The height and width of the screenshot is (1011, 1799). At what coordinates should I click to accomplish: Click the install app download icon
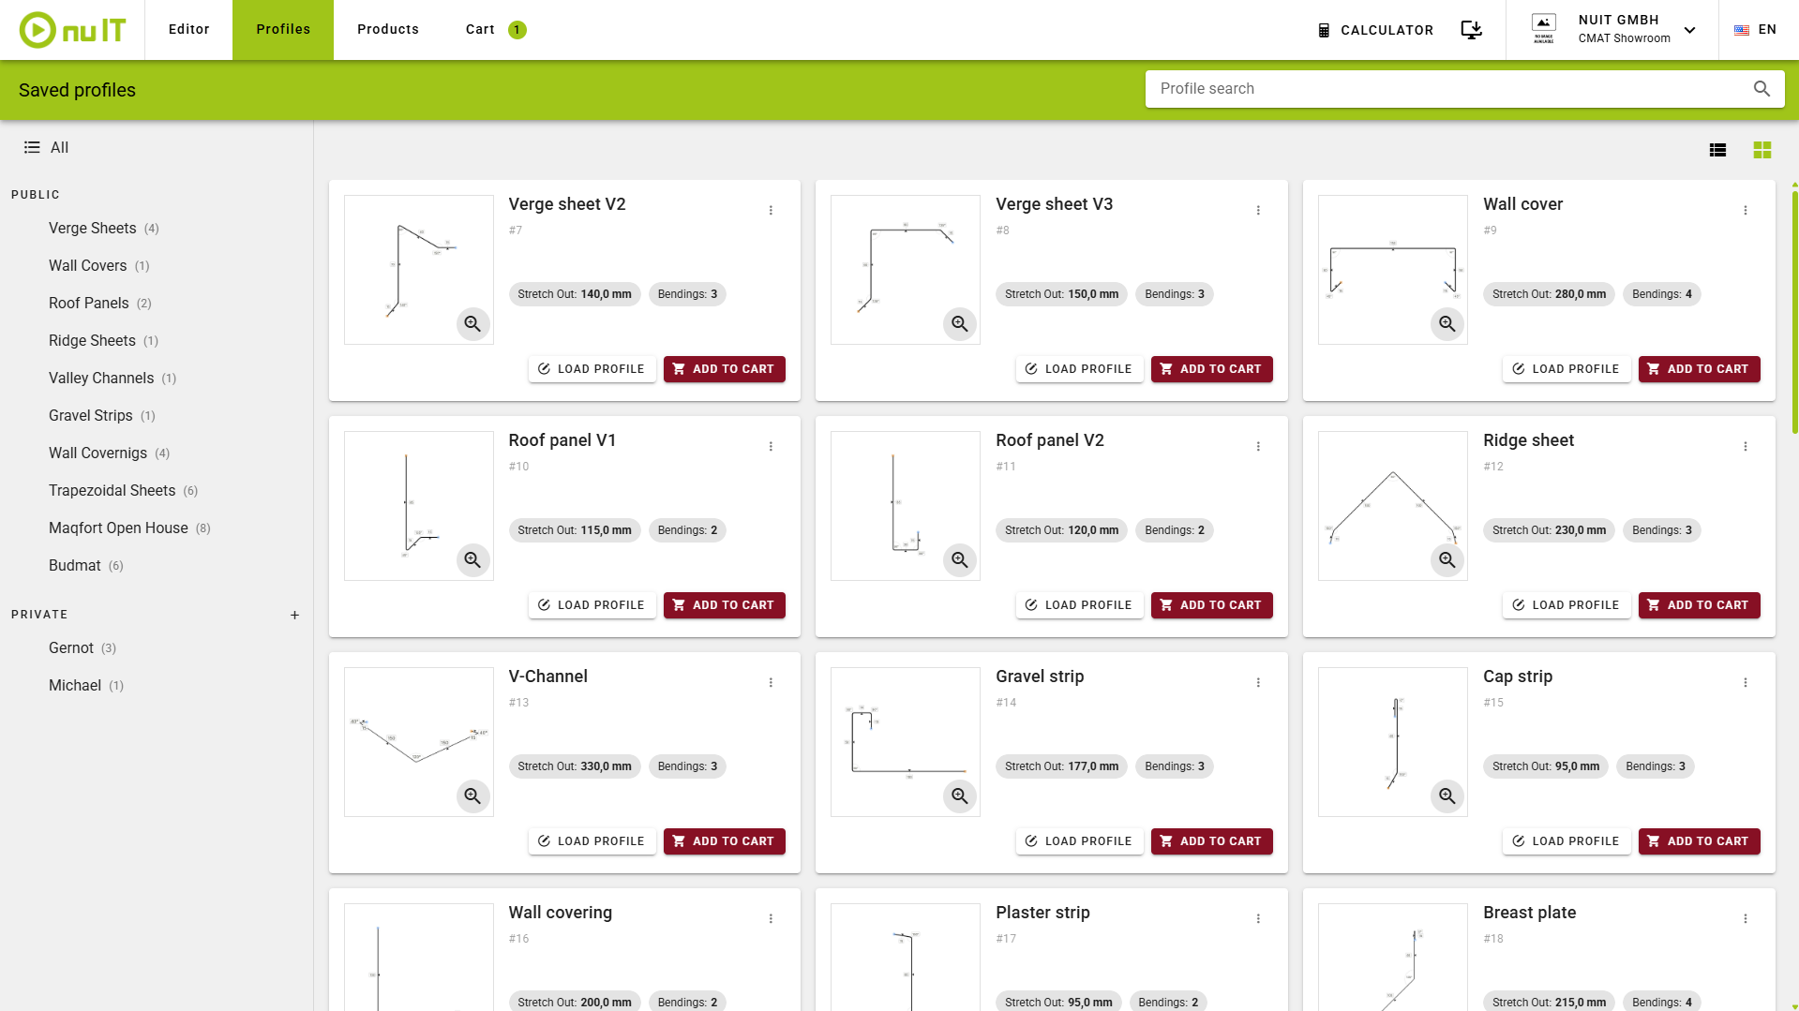pyautogui.click(x=1472, y=30)
